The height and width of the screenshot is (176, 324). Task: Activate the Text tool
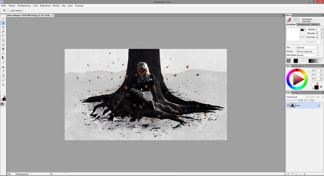click(3, 49)
